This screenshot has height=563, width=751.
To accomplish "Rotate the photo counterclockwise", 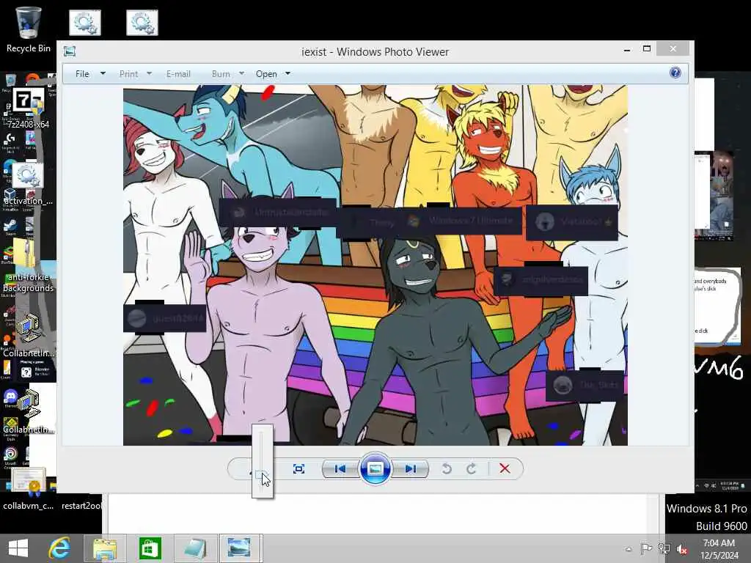I will [447, 468].
